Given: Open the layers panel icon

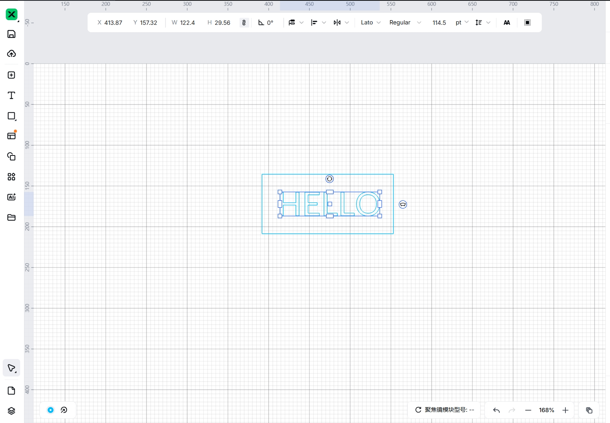Looking at the screenshot, I should 12,411.
